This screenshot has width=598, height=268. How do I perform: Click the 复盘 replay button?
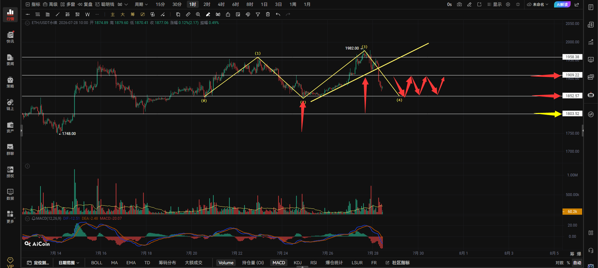pyautogui.click(x=85, y=4)
